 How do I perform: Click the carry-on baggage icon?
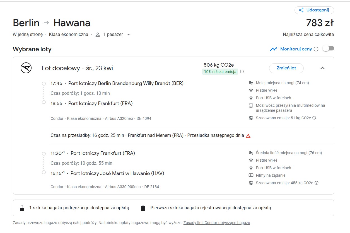point(22,208)
